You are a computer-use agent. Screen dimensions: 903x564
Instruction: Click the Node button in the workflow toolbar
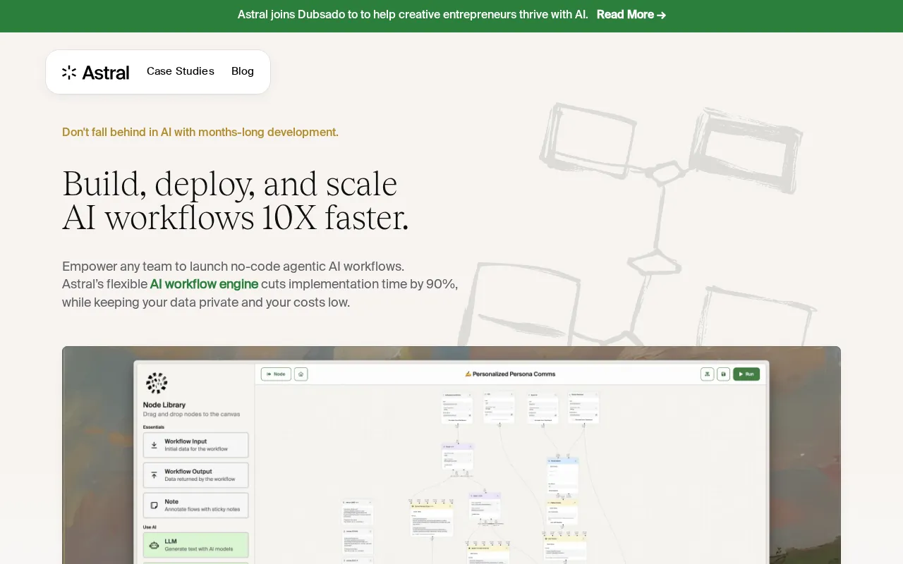(x=276, y=374)
